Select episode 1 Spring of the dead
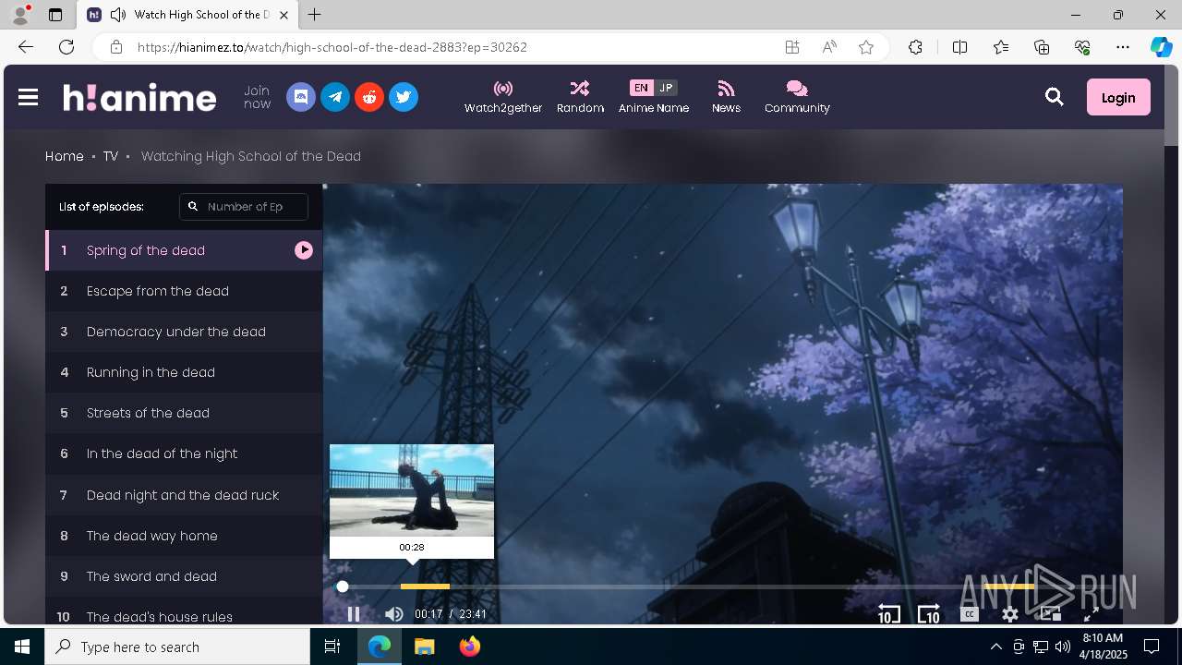The width and height of the screenshot is (1182, 665). tap(184, 250)
